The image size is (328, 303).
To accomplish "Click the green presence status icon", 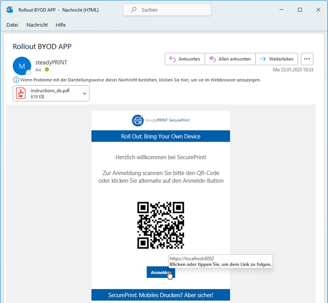I will coord(47,69).
